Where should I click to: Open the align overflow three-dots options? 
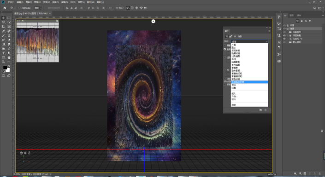click(x=111, y=8)
